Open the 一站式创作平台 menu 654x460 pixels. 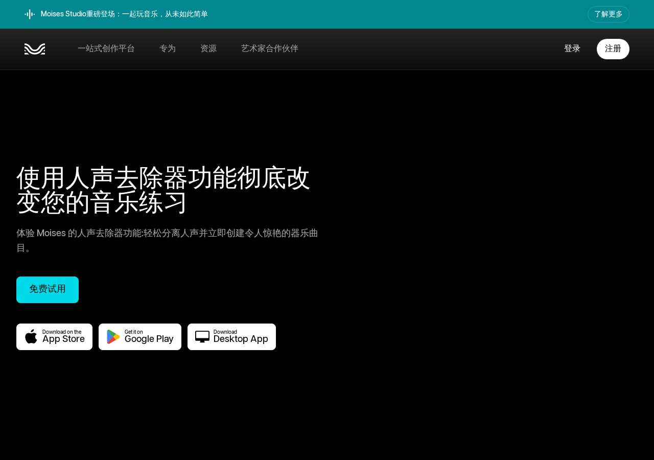[x=106, y=49]
